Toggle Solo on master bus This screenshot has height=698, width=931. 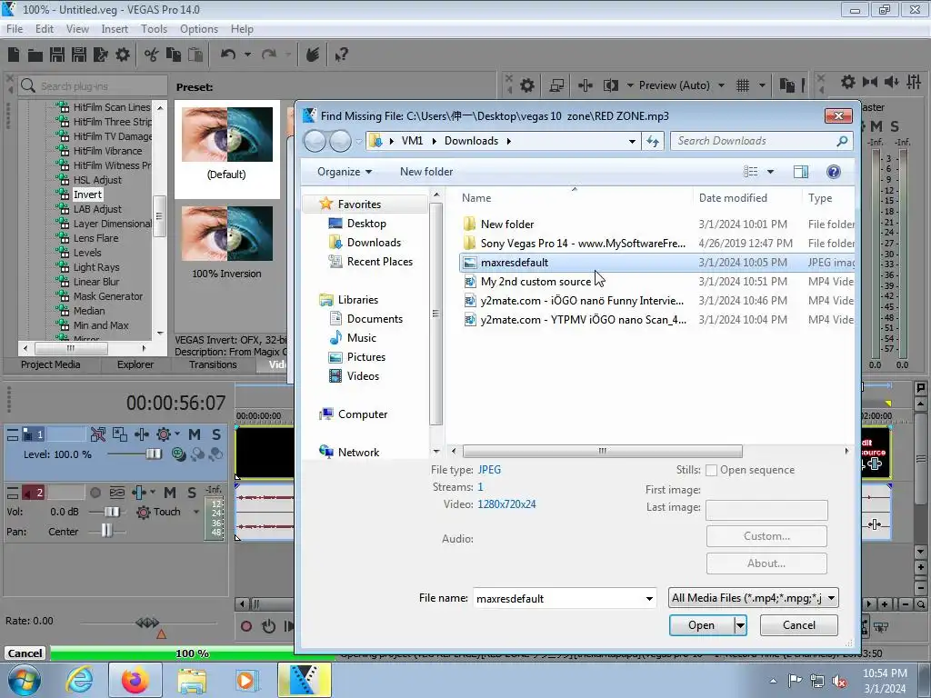point(895,125)
